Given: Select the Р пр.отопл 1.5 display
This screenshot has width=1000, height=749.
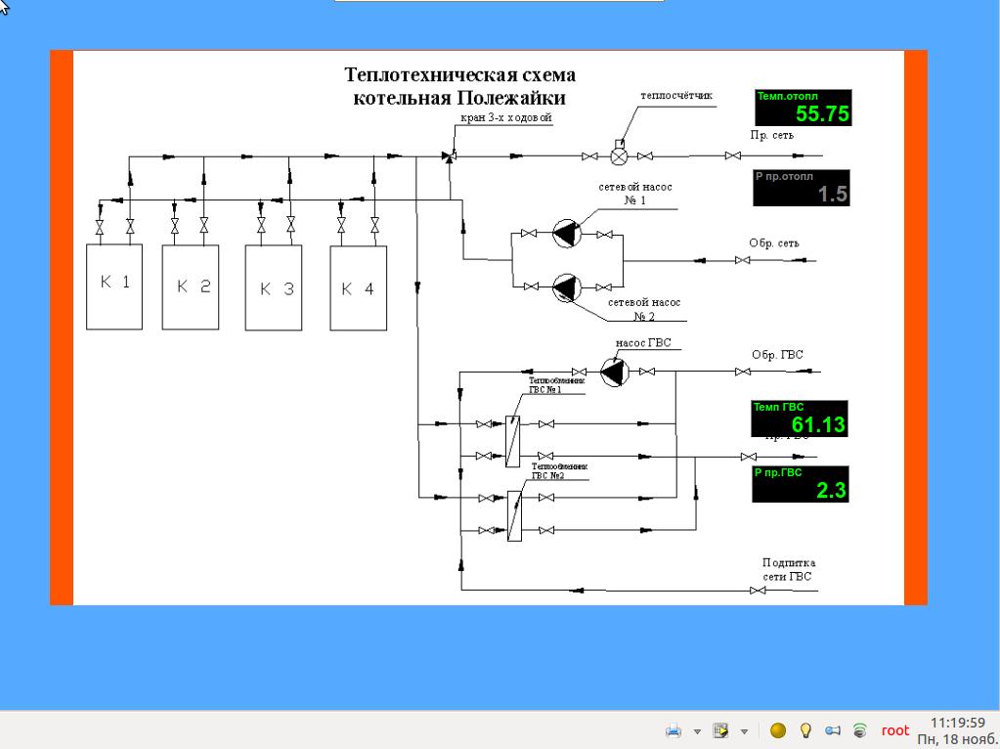Looking at the screenshot, I should point(801,188).
